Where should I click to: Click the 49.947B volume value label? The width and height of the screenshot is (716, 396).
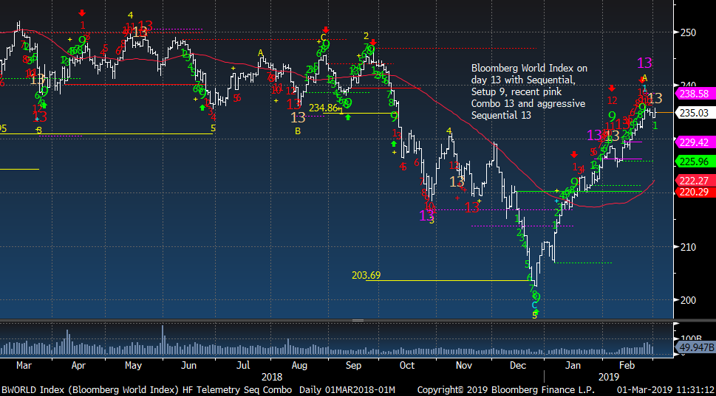pos(696,347)
